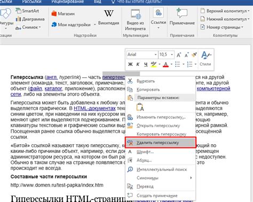Insert a SmartArt graphic
Viewport: 253px width, 202px height.
27,11
